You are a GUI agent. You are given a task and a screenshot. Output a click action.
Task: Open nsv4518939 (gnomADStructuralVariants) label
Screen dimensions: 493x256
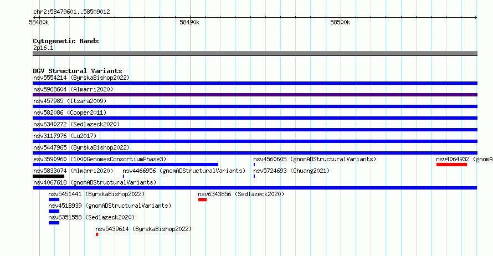[x=110, y=206]
